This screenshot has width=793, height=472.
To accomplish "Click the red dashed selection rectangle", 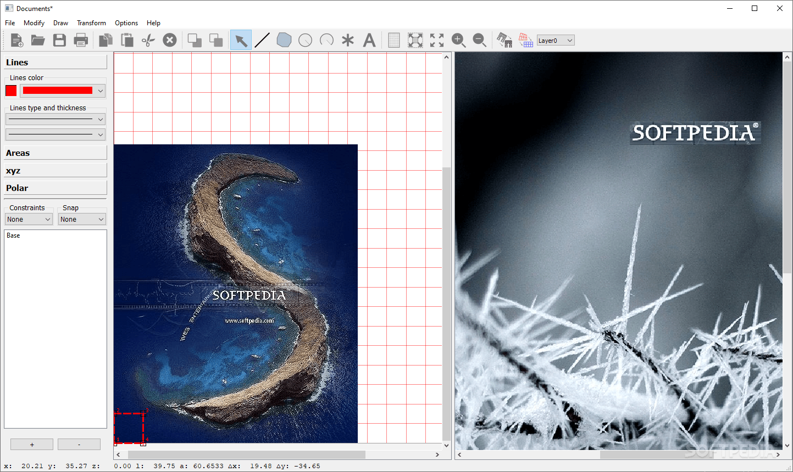I will [129, 427].
